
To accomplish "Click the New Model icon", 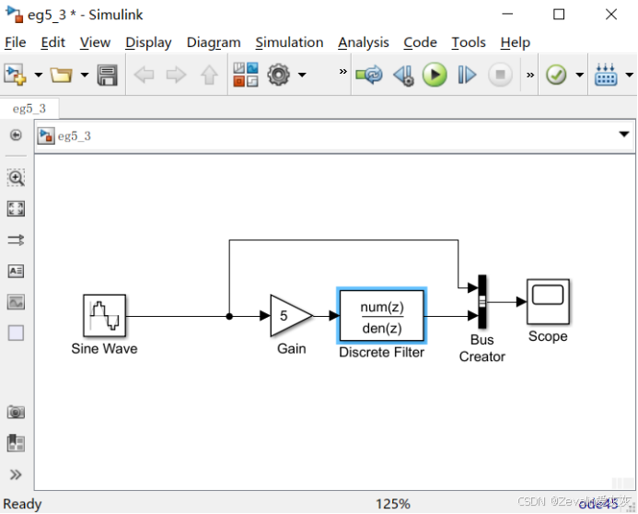I will 15,75.
